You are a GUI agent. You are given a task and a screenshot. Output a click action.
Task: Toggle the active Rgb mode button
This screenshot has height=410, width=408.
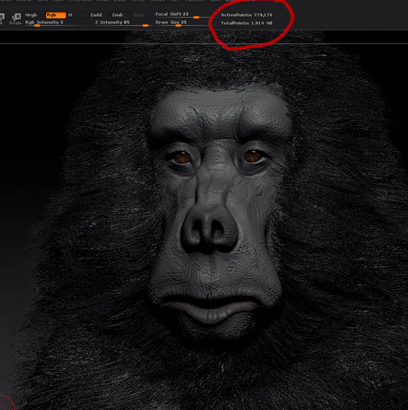tap(55, 15)
